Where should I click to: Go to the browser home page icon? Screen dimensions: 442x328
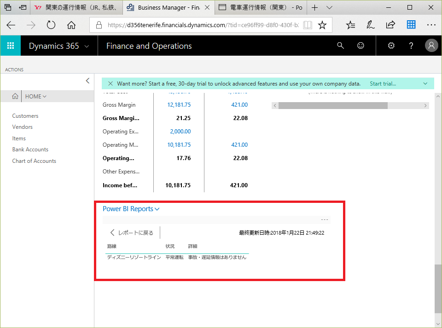71,25
